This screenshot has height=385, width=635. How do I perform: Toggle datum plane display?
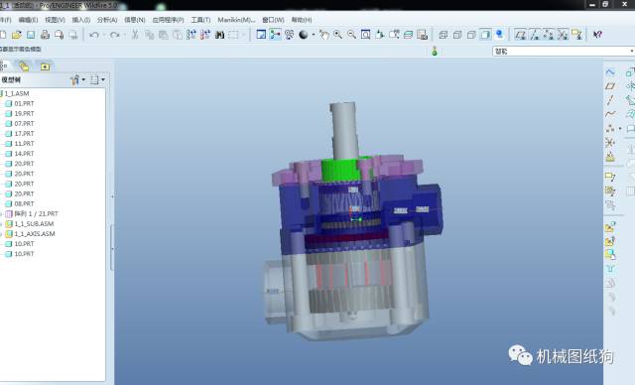pyautogui.click(x=521, y=35)
